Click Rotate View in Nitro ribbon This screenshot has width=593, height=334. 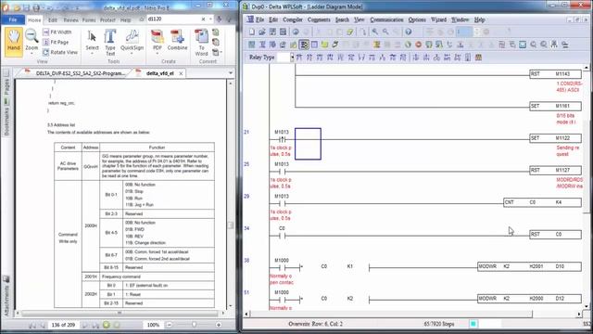point(60,52)
